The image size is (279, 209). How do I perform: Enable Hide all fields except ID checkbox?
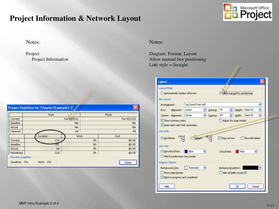pos(221,173)
